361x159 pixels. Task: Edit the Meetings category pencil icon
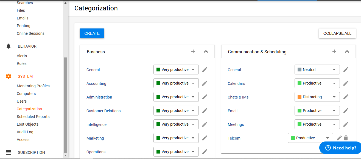[346, 124]
